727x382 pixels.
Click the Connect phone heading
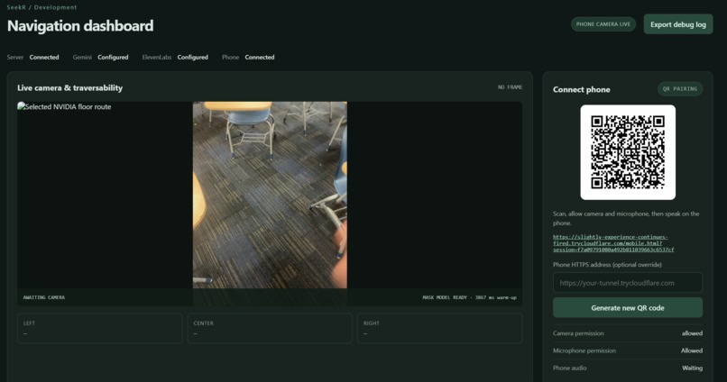[582, 90]
